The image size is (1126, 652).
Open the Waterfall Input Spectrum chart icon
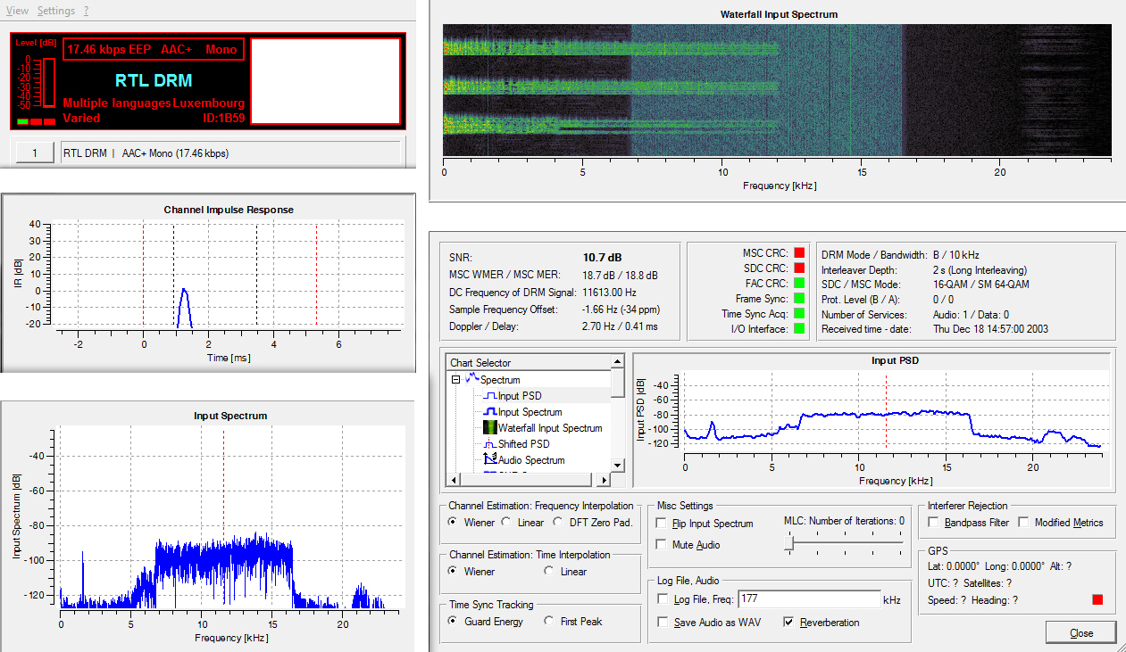click(x=489, y=428)
